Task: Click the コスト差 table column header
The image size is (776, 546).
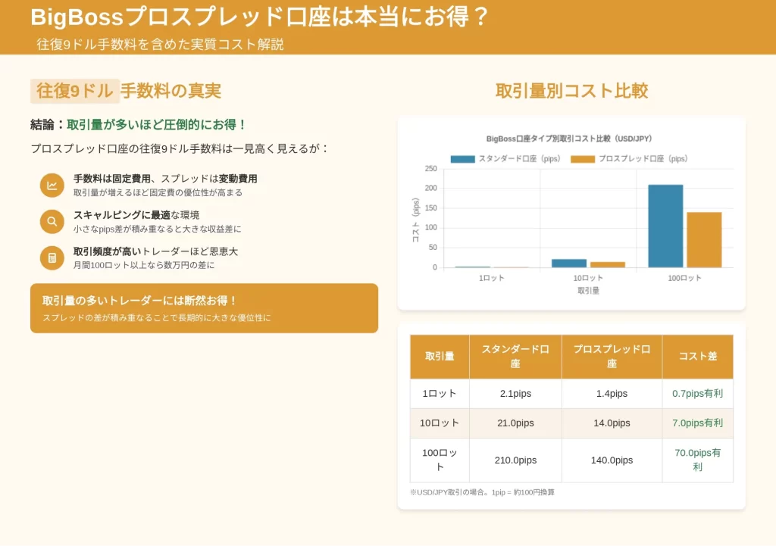Action: tap(697, 357)
